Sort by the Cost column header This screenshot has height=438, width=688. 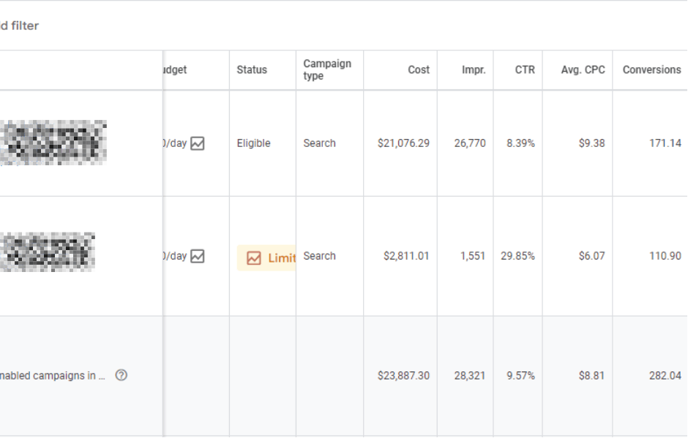coord(419,69)
